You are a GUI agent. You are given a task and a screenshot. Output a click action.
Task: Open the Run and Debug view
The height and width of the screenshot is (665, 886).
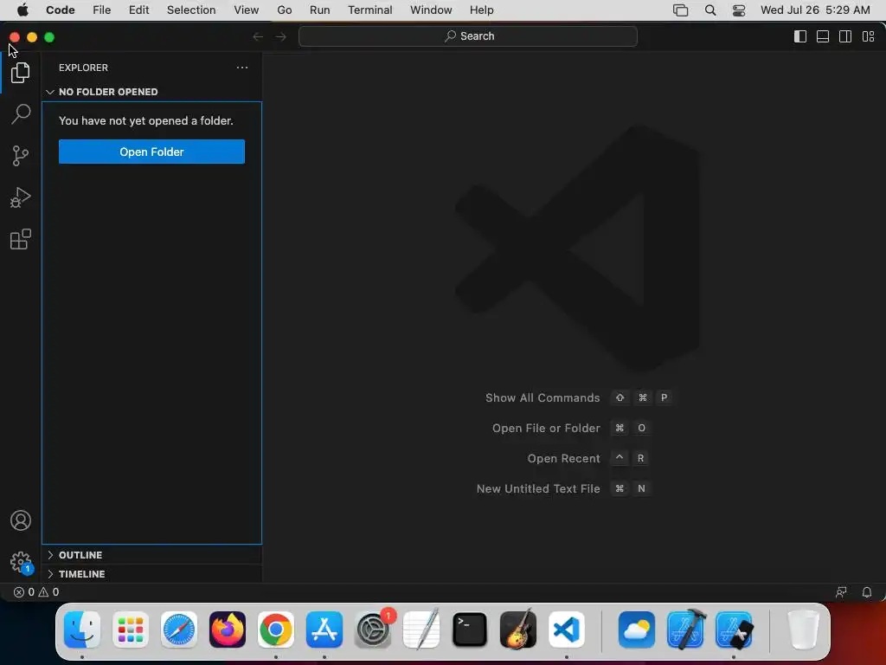pos(21,197)
